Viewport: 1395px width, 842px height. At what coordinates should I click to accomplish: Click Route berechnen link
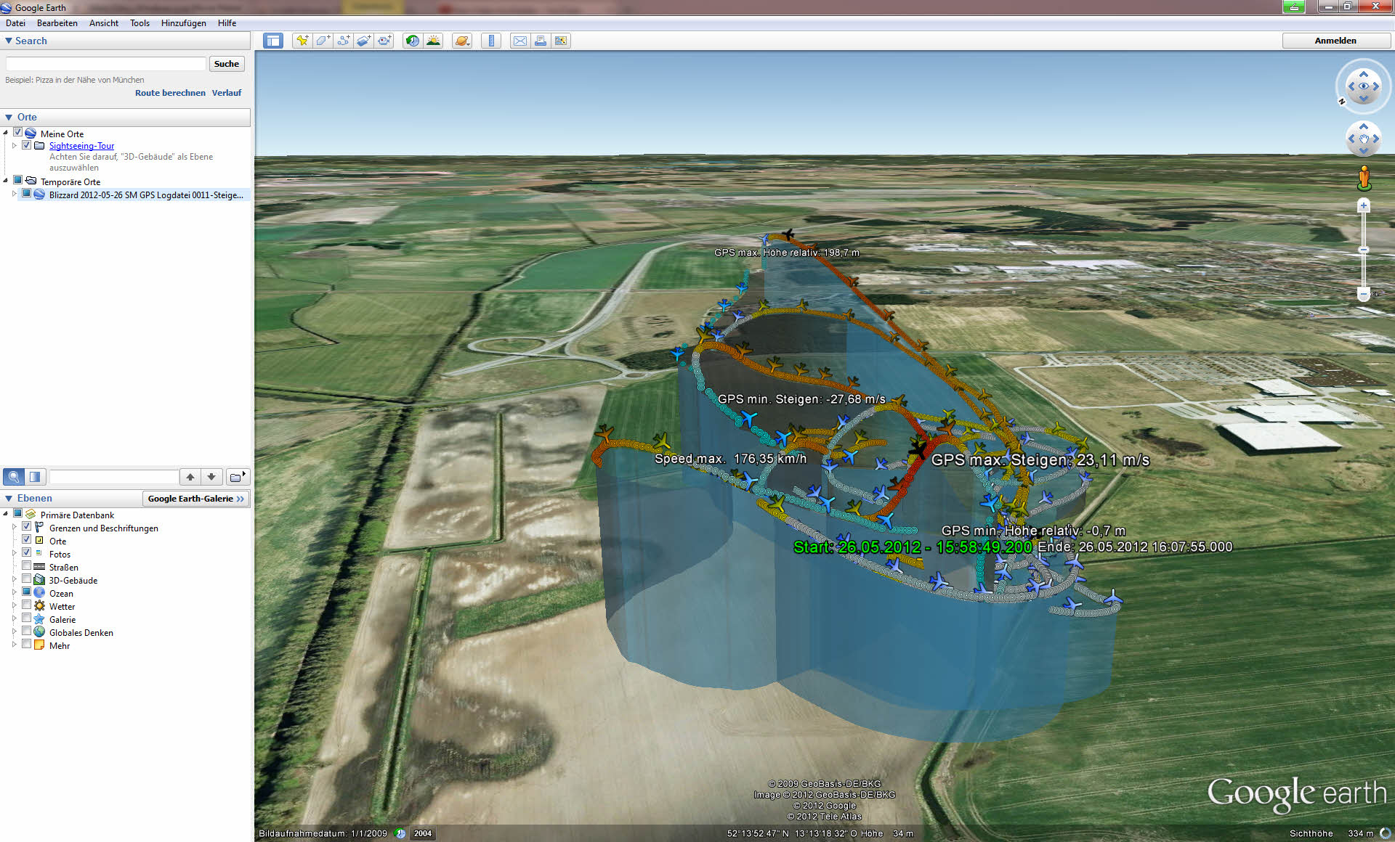(x=170, y=93)
